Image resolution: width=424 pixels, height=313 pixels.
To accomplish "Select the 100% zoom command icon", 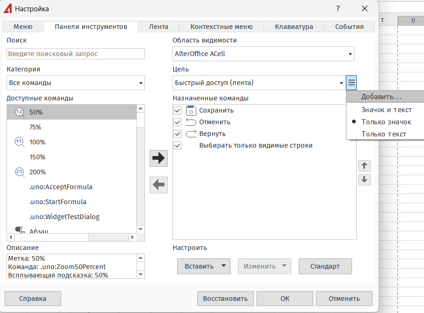I will pos(19,142).
